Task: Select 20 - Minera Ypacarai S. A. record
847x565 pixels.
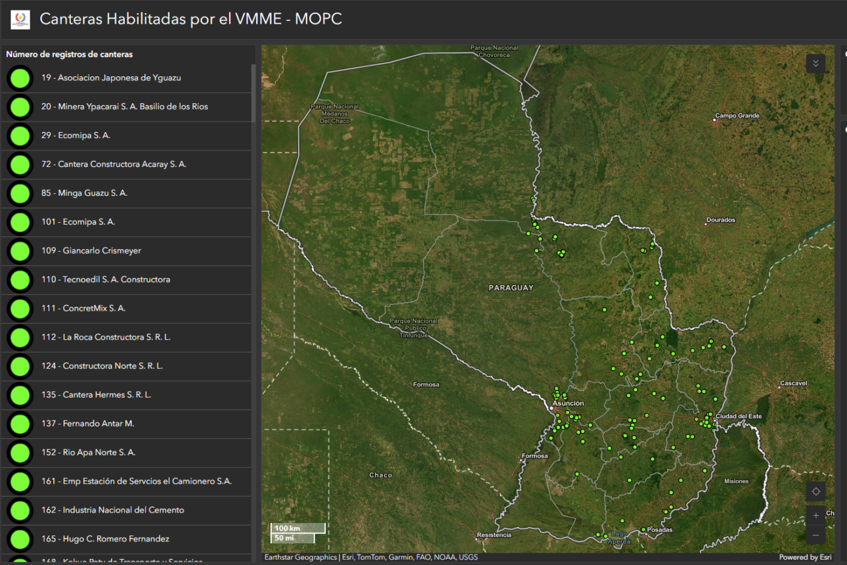Action: 125,106
